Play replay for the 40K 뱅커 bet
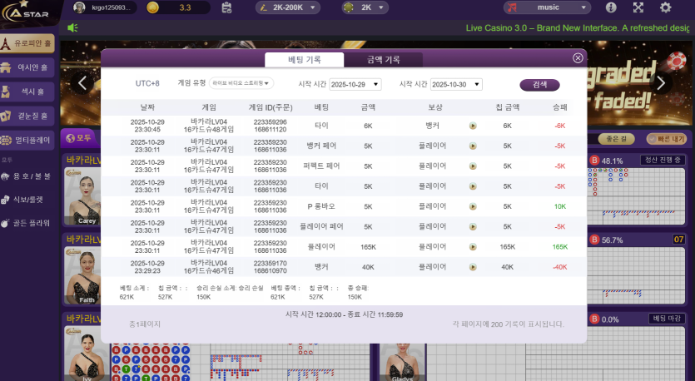The image size is (695, 381). click(473, 267)
